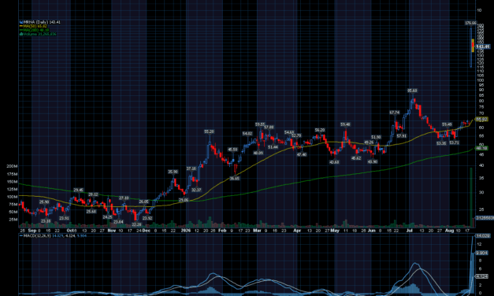Click the Jul label on the date axis
Image resolution: width=494 pixels, height=296 pixels.
pos(409,231)
